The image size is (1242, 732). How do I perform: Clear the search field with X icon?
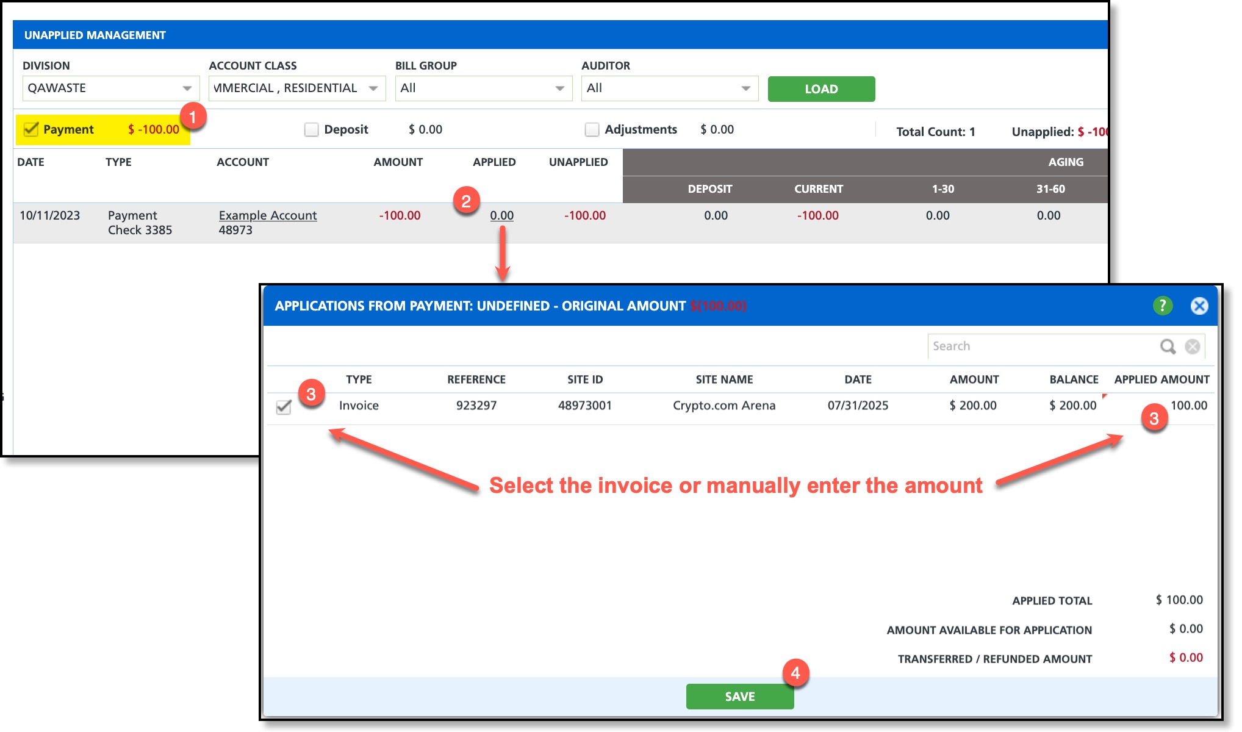click(1192, 346)
